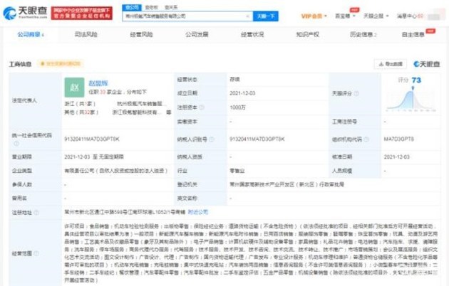Image resolution: width=449 pixels, height=286 pixels.
Task: Click the score 73 value
Action: [x=416, y=80]
